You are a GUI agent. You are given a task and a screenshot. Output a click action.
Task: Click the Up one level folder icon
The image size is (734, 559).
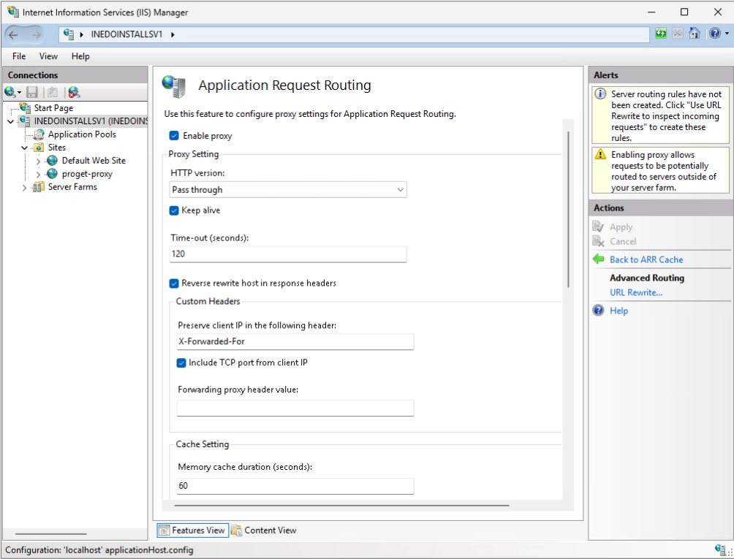53,92
